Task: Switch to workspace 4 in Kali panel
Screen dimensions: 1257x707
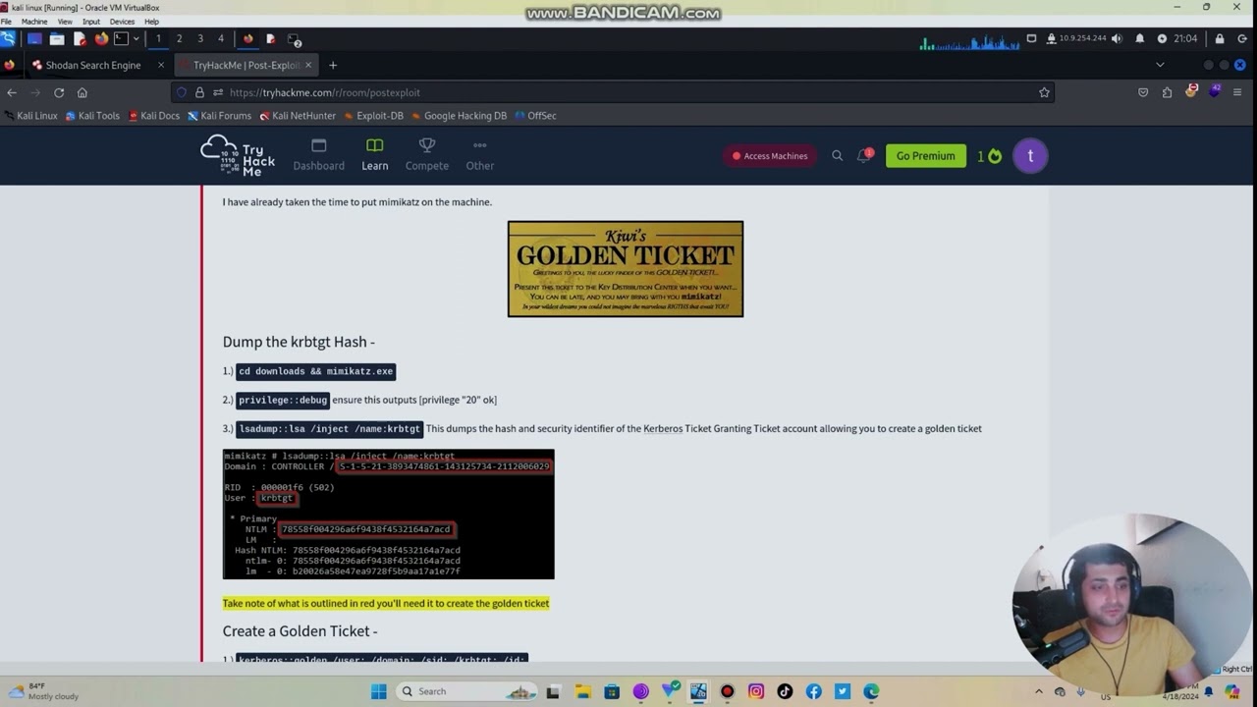Action: click(x=221, y=39)
